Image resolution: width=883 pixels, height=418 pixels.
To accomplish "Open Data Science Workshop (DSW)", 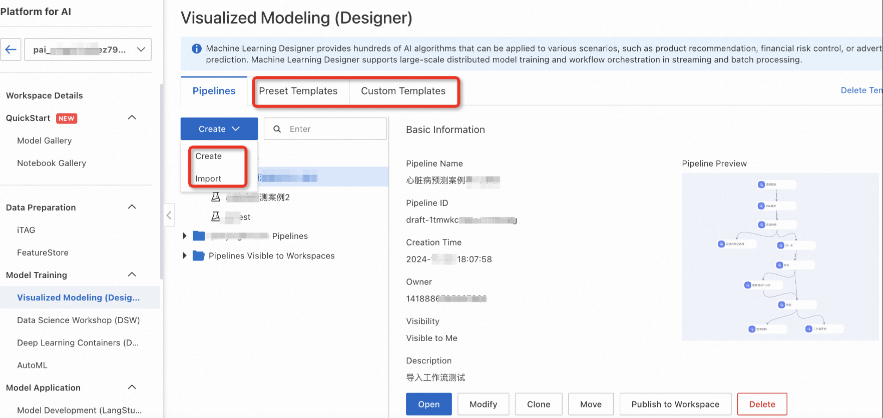I will (79, 320).
